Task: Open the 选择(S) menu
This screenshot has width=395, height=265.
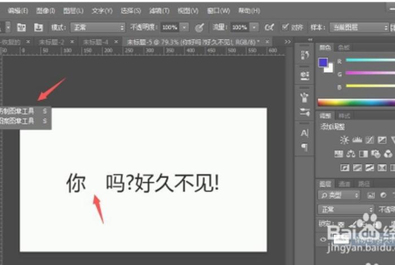Action: (x=131, y=11)
